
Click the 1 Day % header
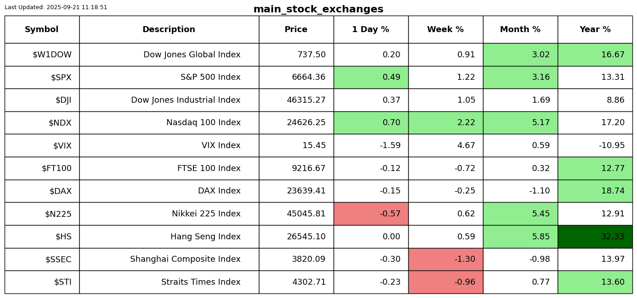coord(371,30)
